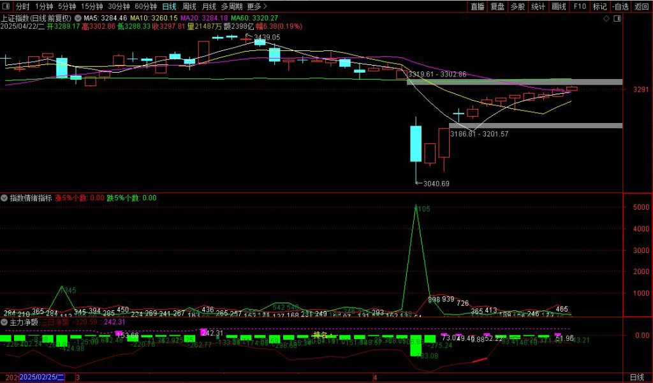The image size is (653, 383).
Task: Switch to the 多股 multi-stock view
Action: [518, 6]
